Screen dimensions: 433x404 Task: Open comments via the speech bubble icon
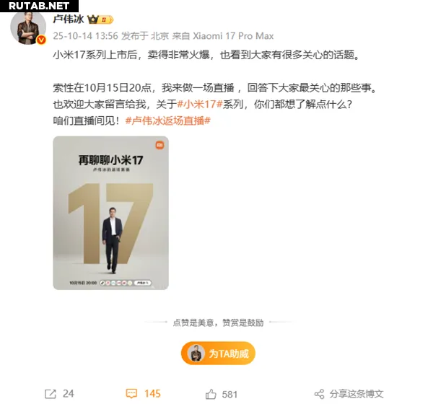[131, 393]
